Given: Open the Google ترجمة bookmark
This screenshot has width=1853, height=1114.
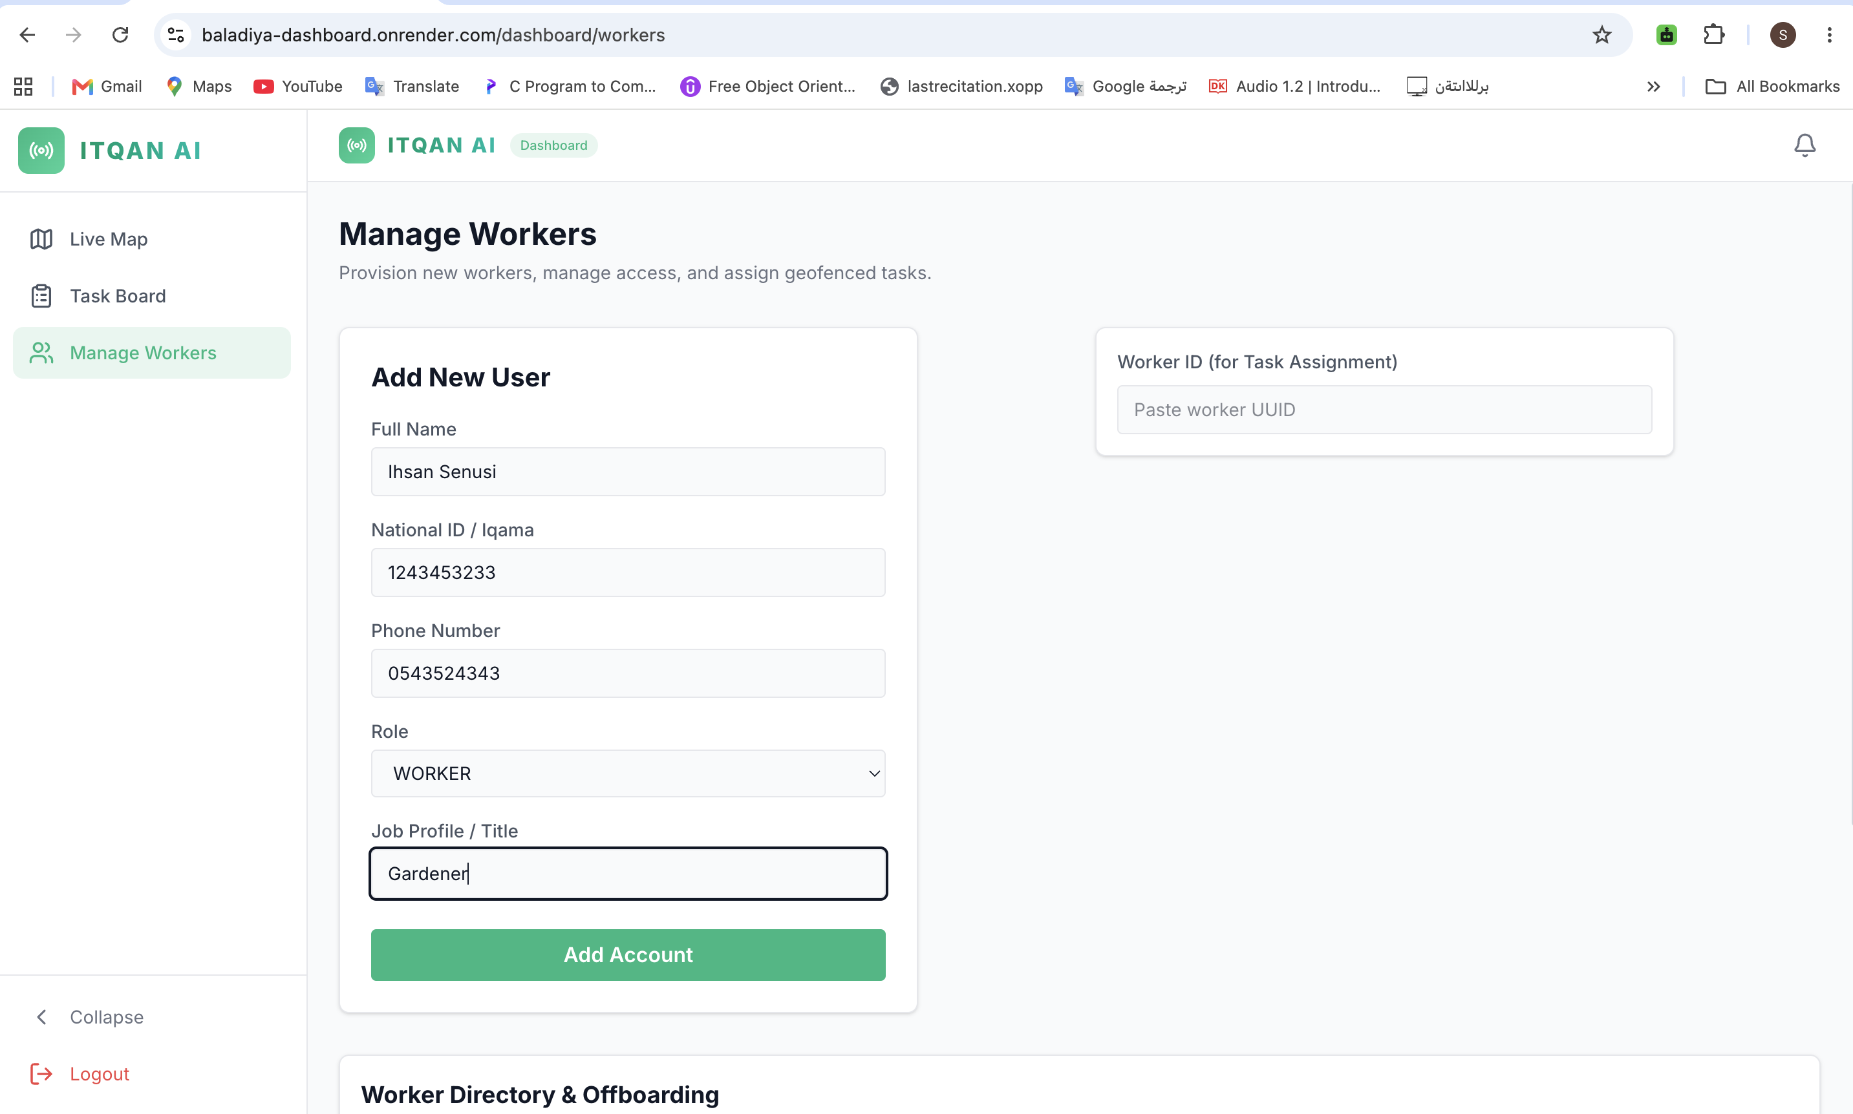Looking at the screenshot, I should point(1125,87).
